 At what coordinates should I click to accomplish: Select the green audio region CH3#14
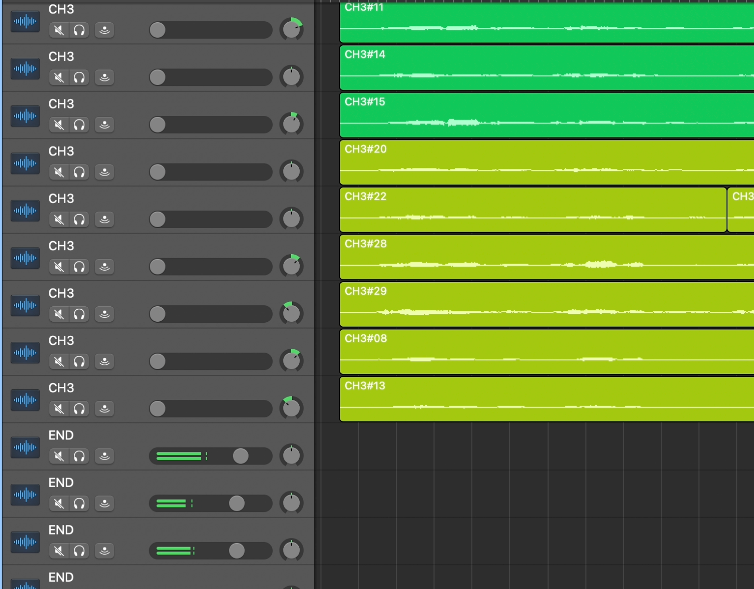[547, 68]
